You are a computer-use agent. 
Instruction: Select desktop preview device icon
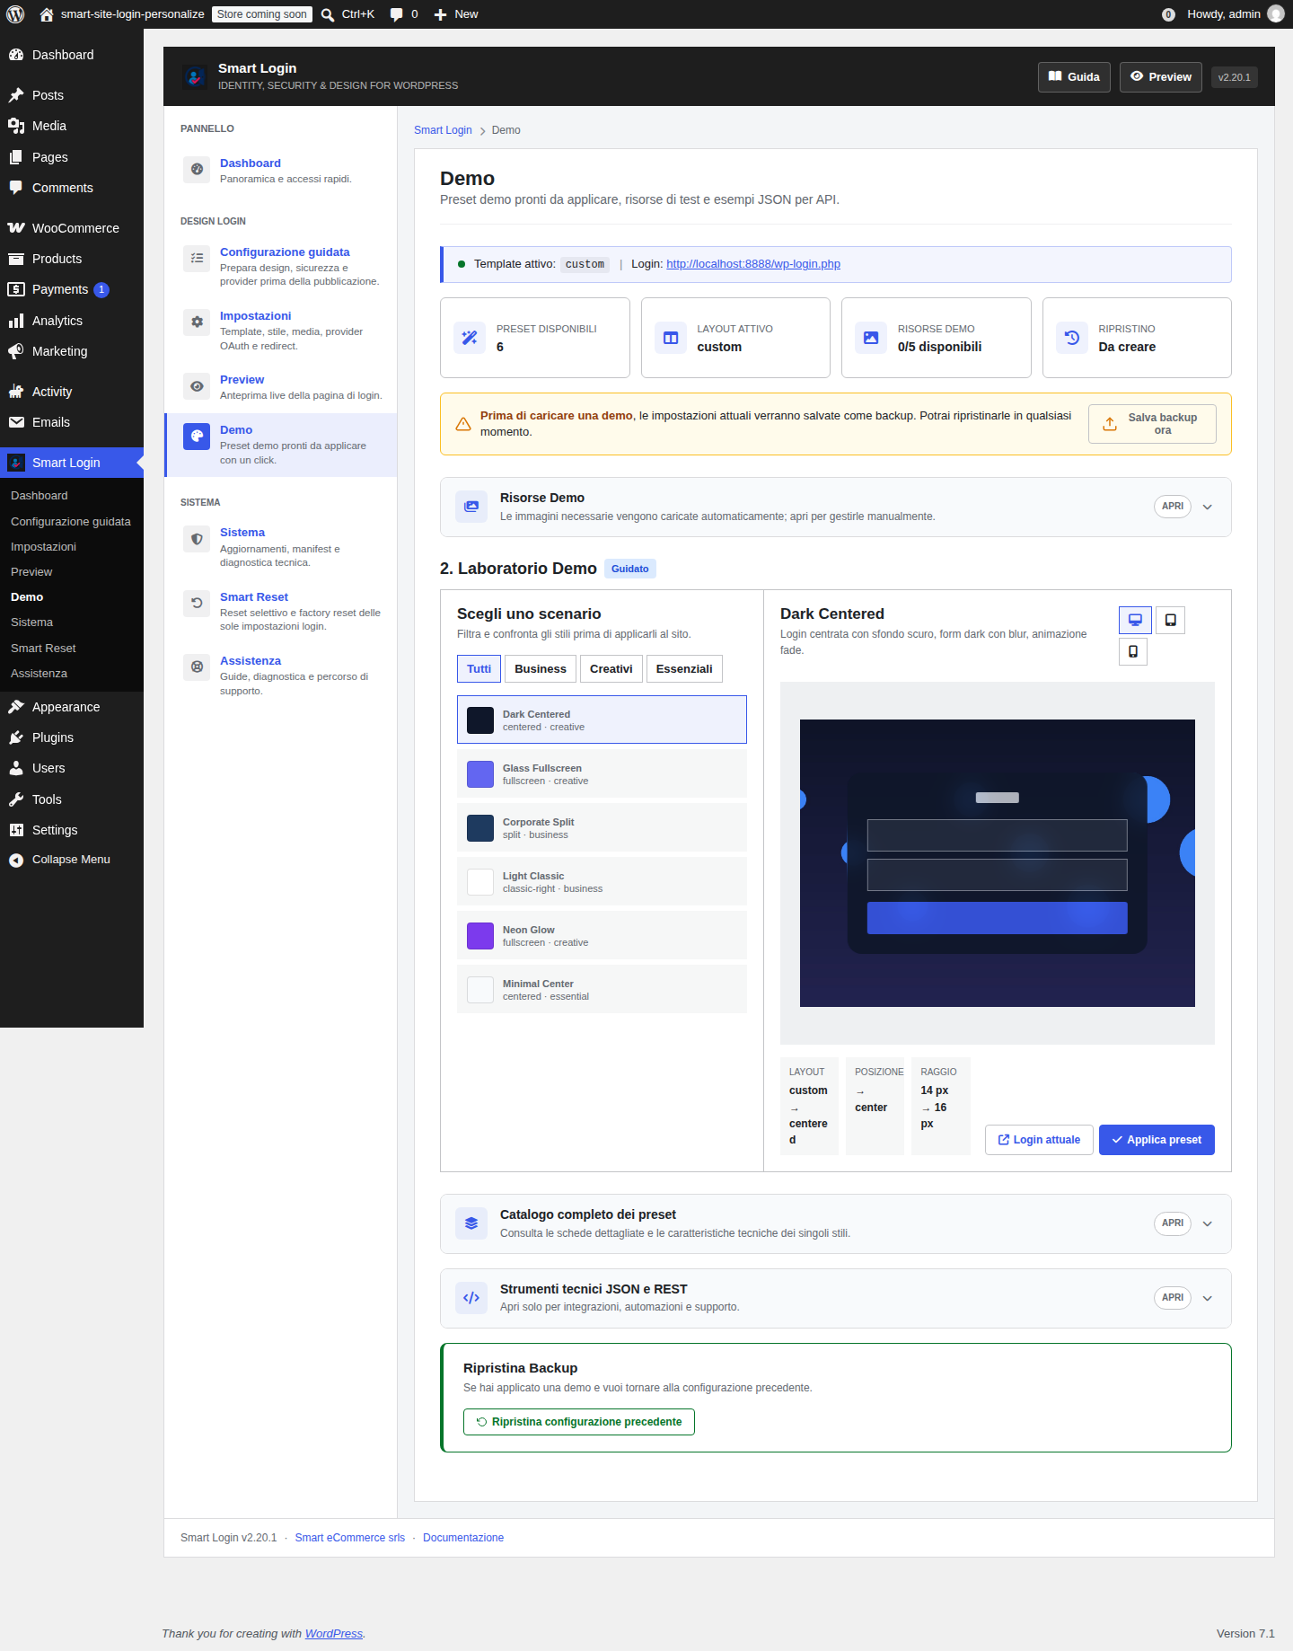click(1135, 620)
